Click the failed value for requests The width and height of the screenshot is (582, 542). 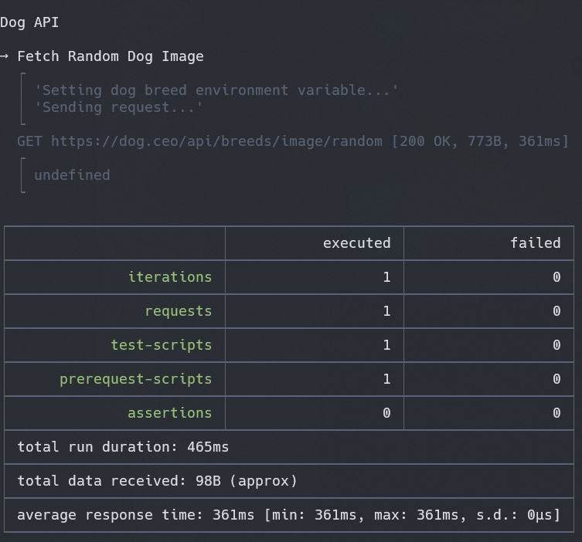556,311
